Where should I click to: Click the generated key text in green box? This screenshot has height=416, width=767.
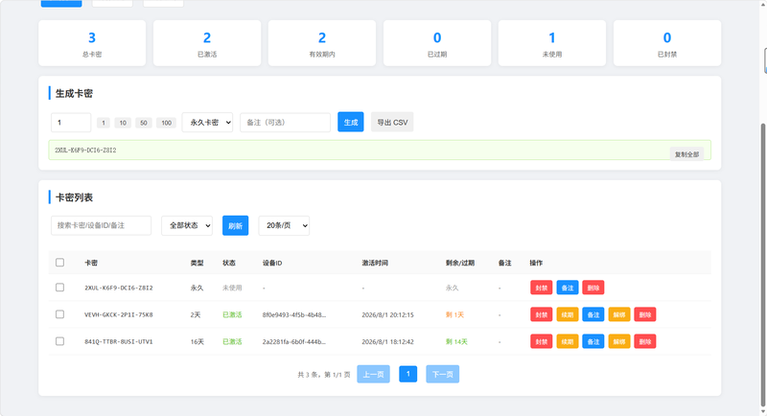[85, 150]
